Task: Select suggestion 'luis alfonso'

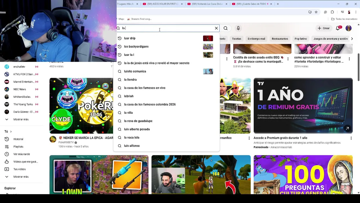Action: pyautogui.click(x=166, y=146)
